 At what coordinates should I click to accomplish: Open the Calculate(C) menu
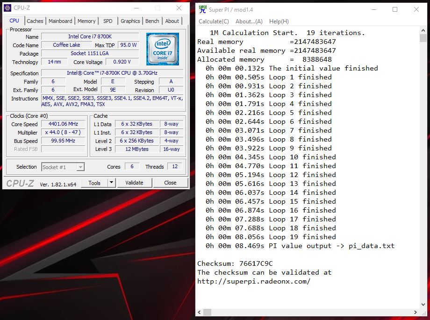[214, 21]
